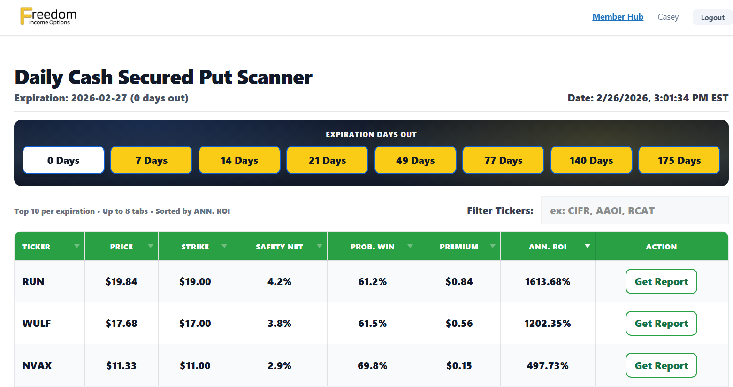Switch to the 49 Days expiration
The image size is (733, 387).
[x=415, y=160]
